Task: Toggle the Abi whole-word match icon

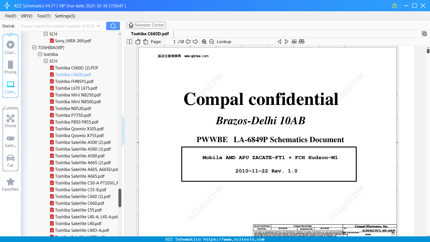Action: click(x=294, y=42)
